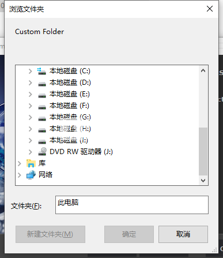Select the I: drive icon

tap(42, 141)
